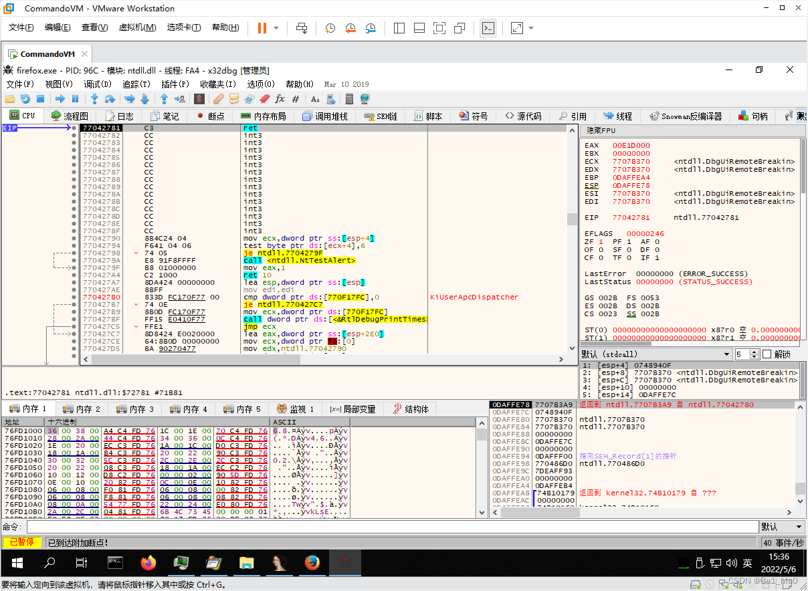Select the 监视 1 tab
Screen dimensions: 808x591
295,409
